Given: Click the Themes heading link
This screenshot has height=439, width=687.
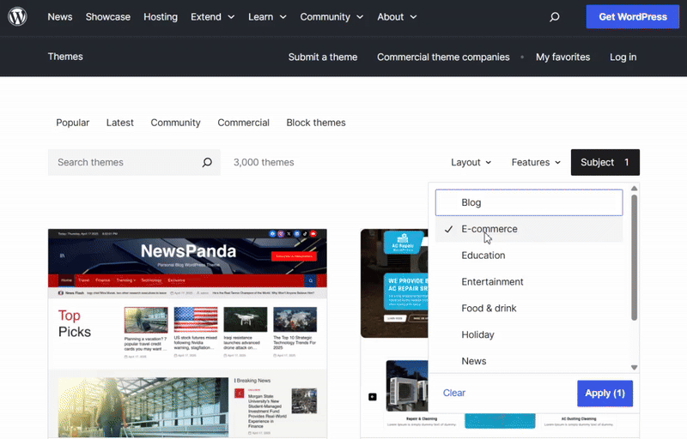Looking at the screenshot, I should (x=65, y=57).
